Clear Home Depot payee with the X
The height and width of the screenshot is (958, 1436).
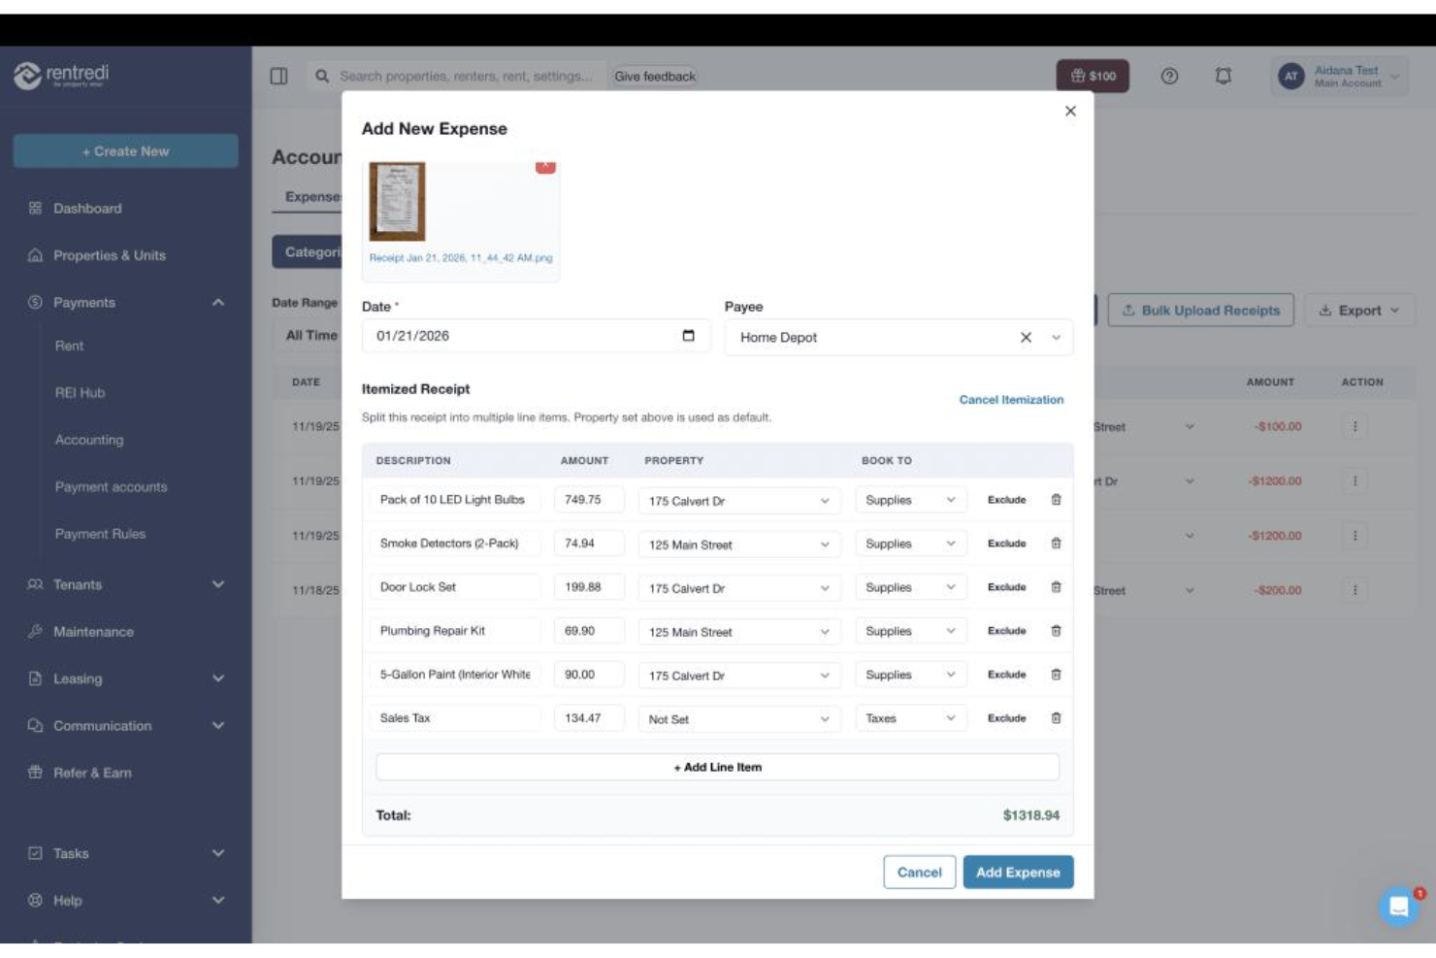point(1025,337)
